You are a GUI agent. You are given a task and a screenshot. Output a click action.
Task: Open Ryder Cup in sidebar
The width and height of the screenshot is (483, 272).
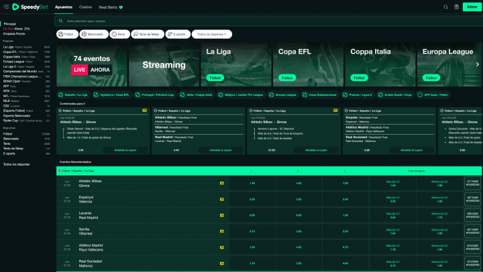(26, 121)
